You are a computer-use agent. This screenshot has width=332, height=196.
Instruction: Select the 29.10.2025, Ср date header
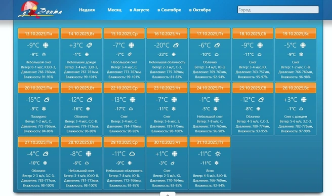tap(124, 142)
